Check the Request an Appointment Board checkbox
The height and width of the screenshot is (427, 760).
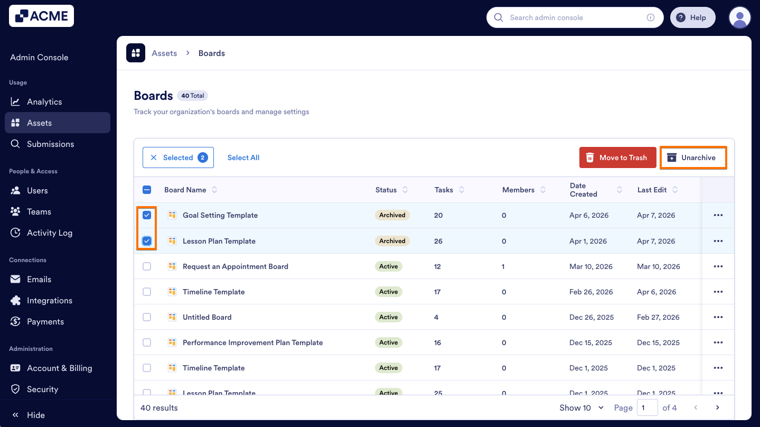pyautogui.click(x=147, y=266)
